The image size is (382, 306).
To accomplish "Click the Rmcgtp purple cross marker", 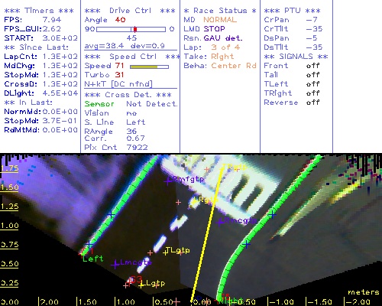I will [220, 223].
